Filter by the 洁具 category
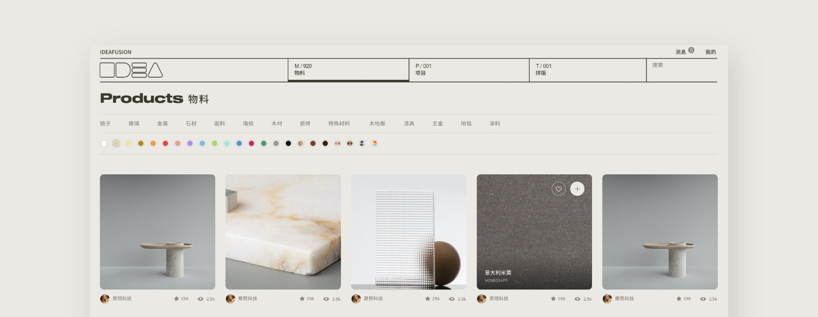The width and height of the screenshot is (818, 317). tap(409, 124)
